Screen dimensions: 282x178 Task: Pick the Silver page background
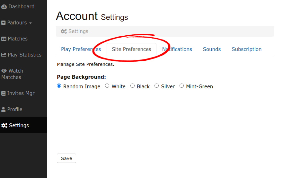[157, 86]
